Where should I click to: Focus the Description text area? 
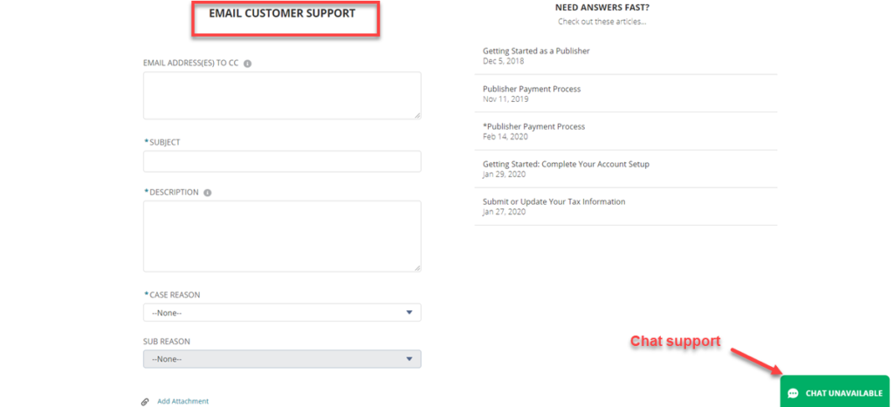tap(282, 236)
